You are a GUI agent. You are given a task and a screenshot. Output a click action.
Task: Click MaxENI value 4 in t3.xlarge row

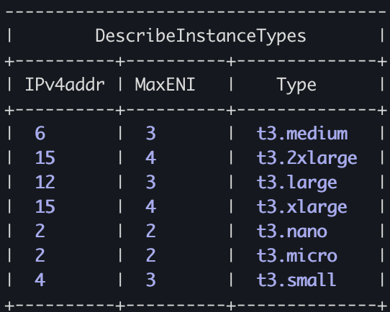(150, 206)
